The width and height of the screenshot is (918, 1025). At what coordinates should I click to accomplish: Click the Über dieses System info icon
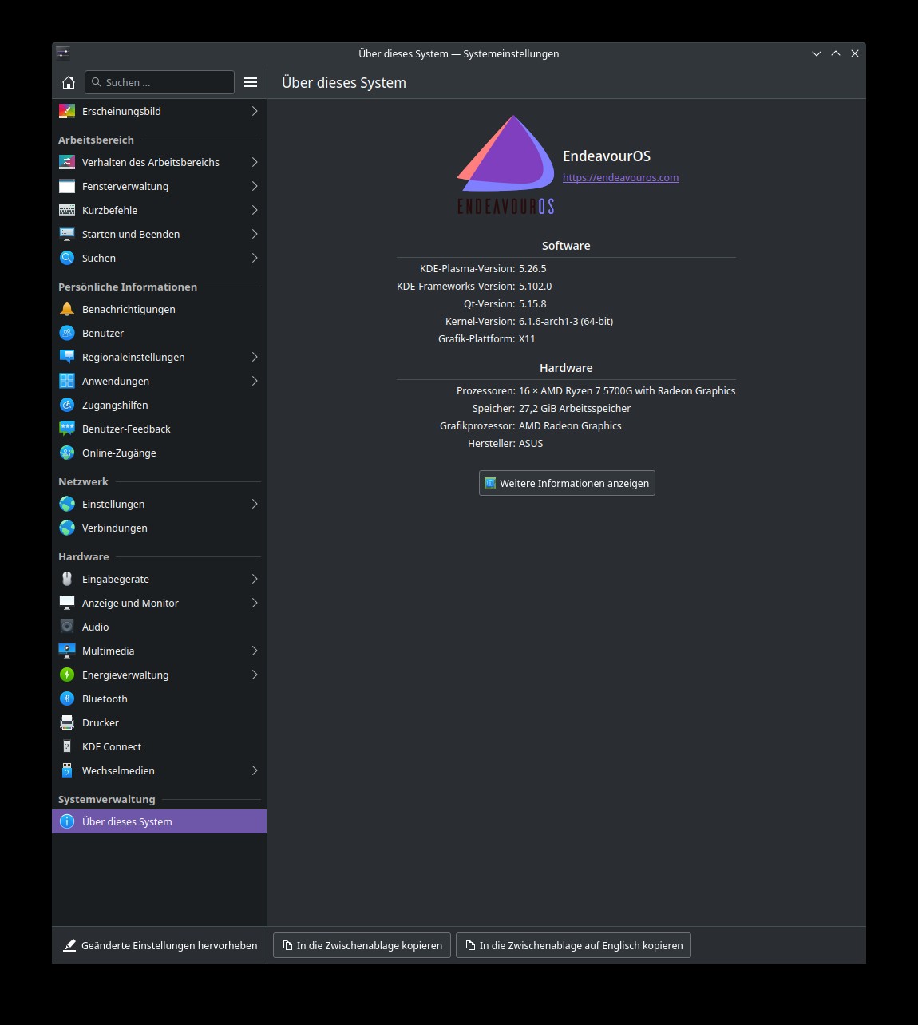tap(67, 821)
